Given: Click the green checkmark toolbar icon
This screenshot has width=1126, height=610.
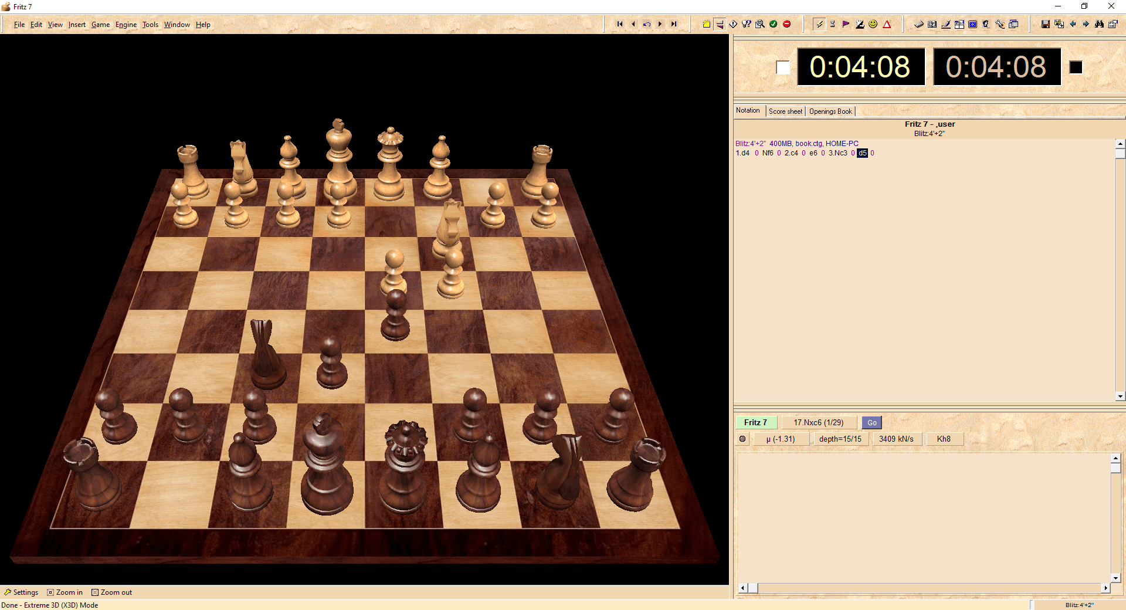Looking at the screenshot, I should click(773, 24).
